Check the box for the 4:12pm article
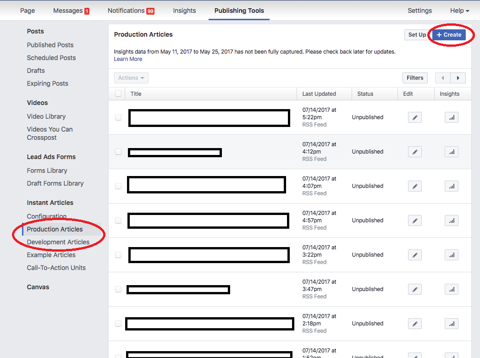This screenshot has width=480, height=358. pos(118,152)
